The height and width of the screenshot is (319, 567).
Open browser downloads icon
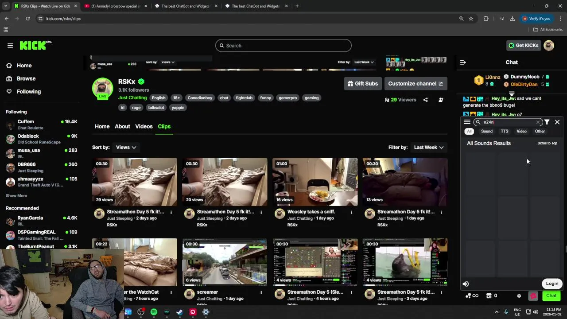click(x=512, y=19)
